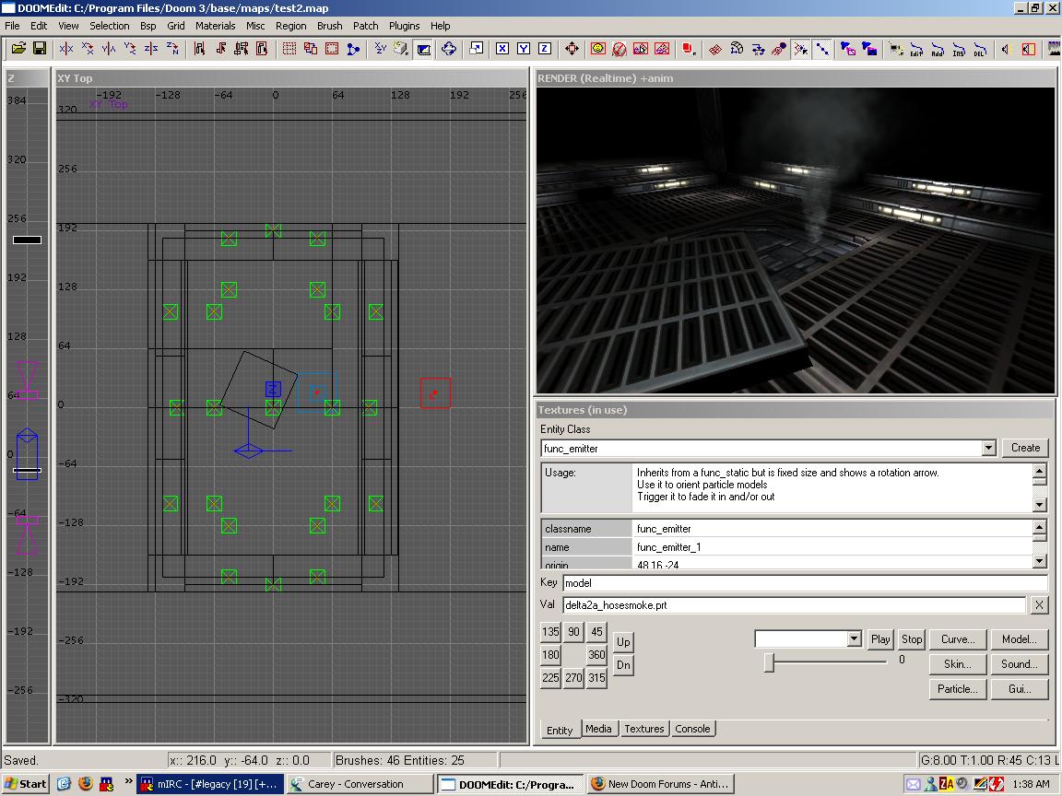Lock movement to the Z axis
The width and height of the screenshot is (1062, 796).
coord(545,49)
